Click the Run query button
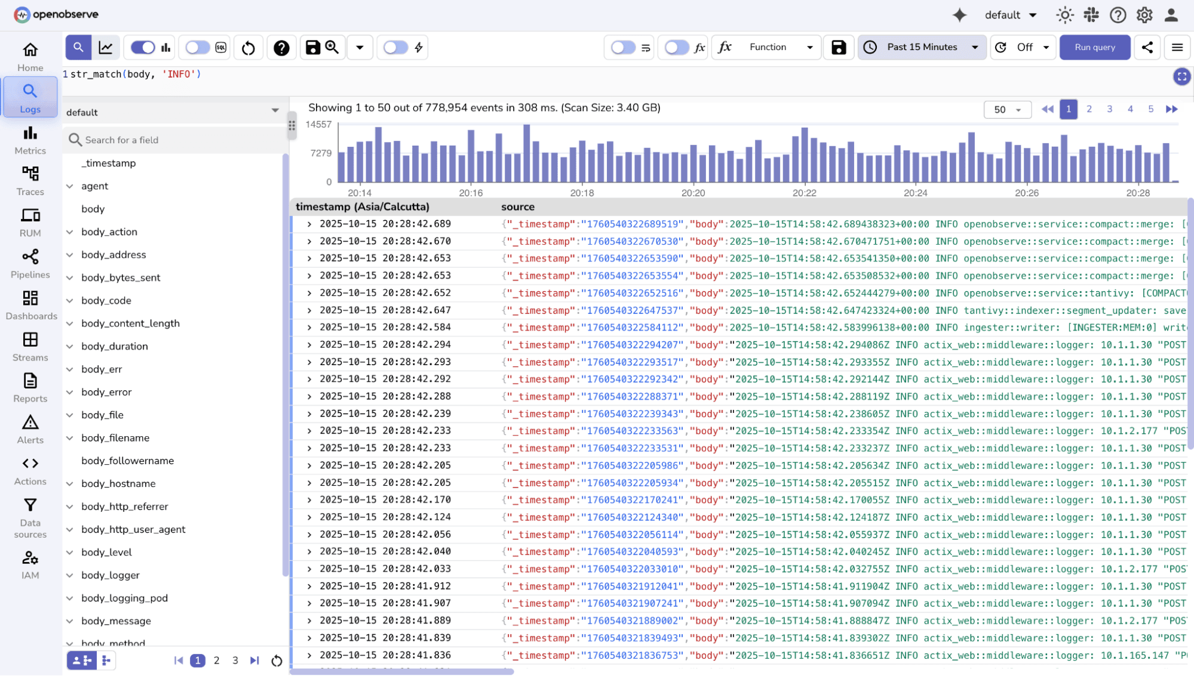This screenshot has height=676, width=1194. 1094,47
